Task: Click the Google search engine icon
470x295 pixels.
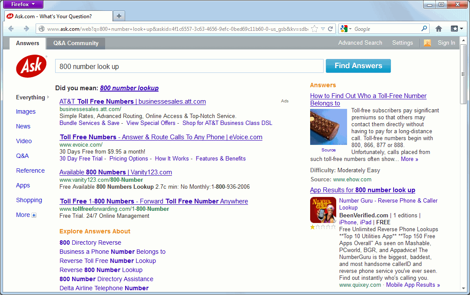Action: [344, 29]
